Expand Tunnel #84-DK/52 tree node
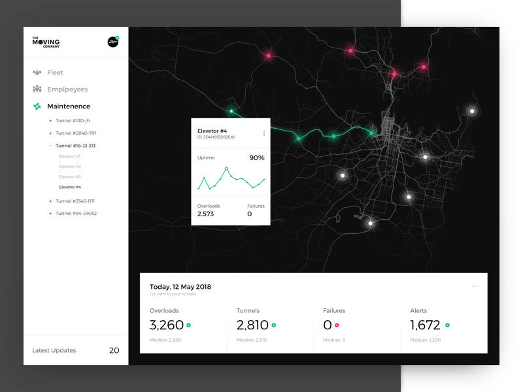This screenshot has height=392, width=523. click(x=50, y=214)
